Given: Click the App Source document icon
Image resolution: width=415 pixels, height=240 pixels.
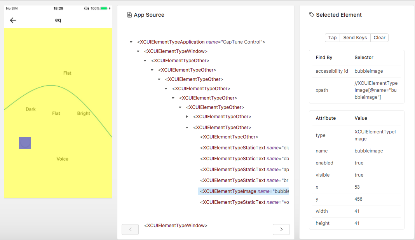Looking at the screenshot, I should point(129,14).
